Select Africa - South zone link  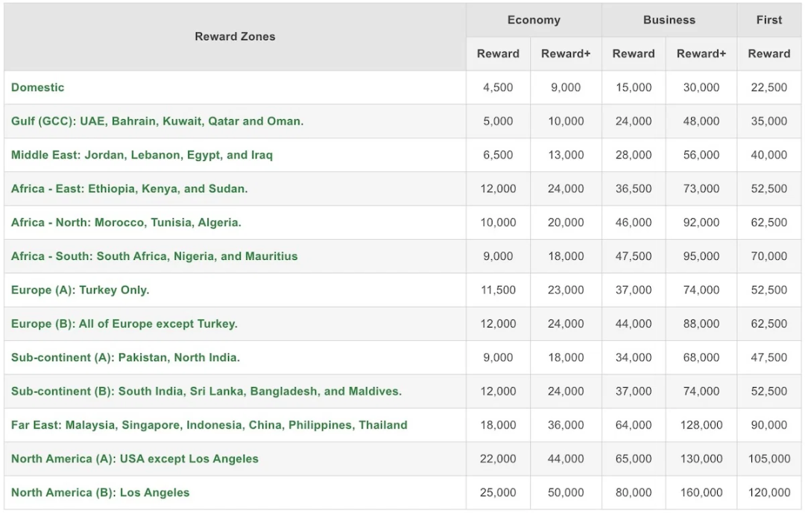click(x=154, y=256)
